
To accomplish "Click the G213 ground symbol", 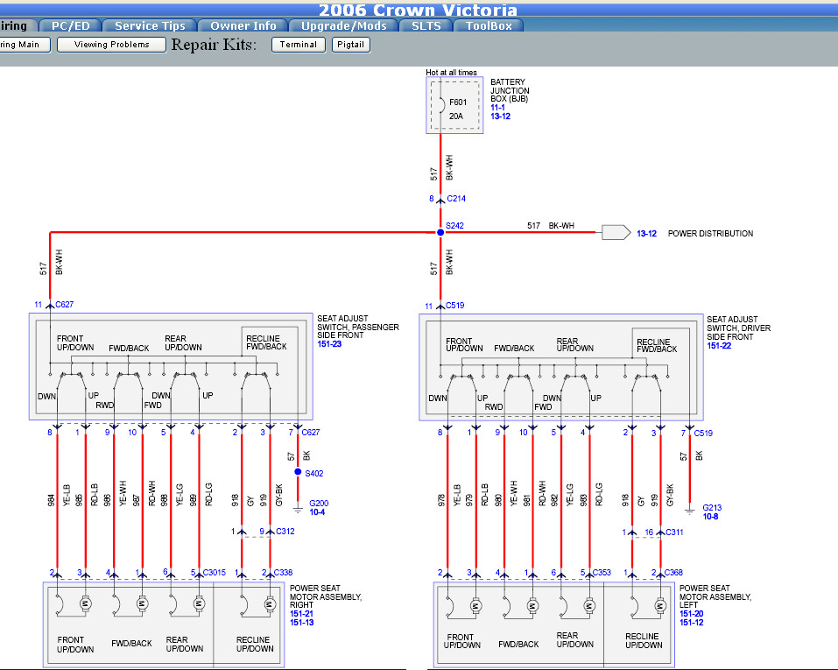I will 689,511.
